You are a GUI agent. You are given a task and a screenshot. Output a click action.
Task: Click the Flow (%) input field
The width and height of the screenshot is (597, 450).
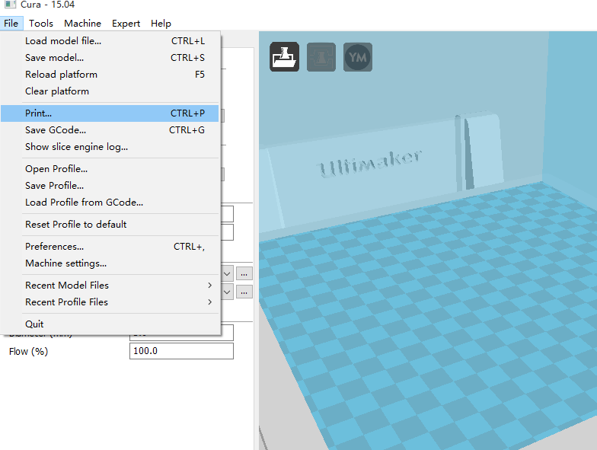click(181, 351)
